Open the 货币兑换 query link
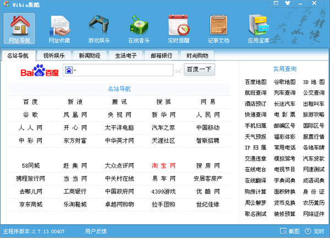 coord(284,203)
